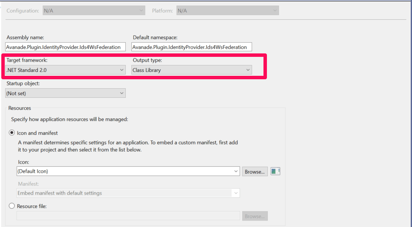Open the Output type dropdown
The image size is (412, 227).
(x=192, y=70)
